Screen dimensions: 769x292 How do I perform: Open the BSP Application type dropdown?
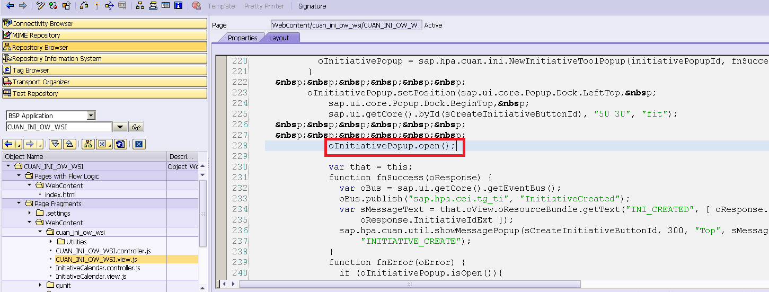click(91, 116)
